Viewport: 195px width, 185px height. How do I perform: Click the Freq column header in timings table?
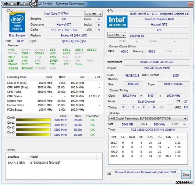[x=114, y=137]
